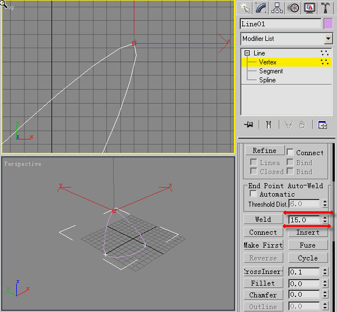Screen dimensions: 337x312
Task: Click the Fillet spinner arrows
Action: tap(325, 283)
